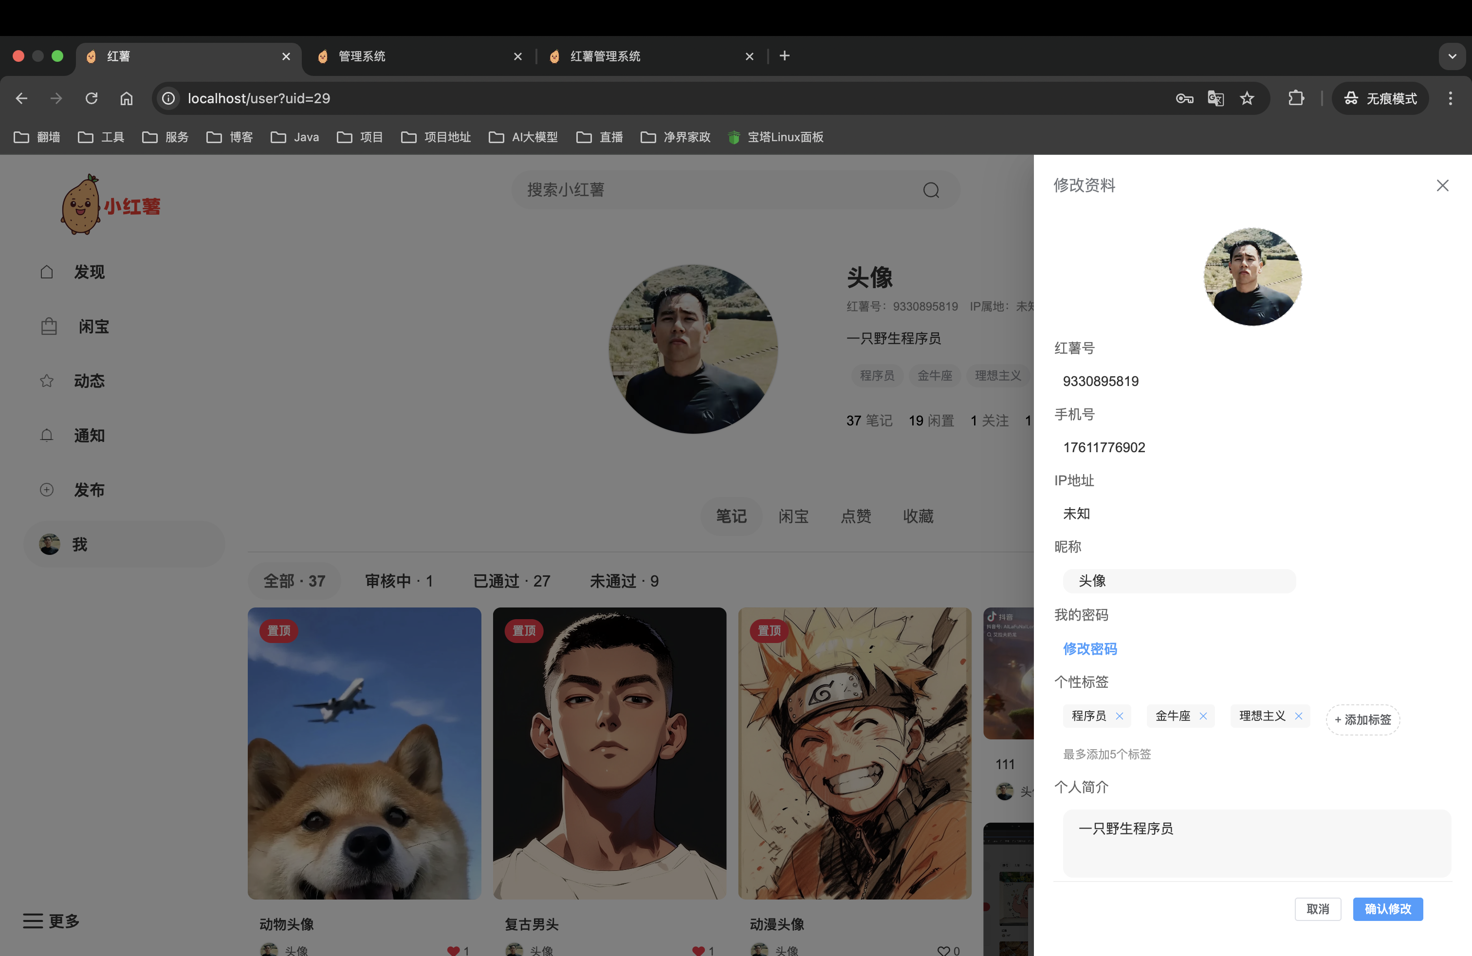Switch to the 管理系统 tab
The height and width of the screenshot is (956, 1472).
(362, 56)
